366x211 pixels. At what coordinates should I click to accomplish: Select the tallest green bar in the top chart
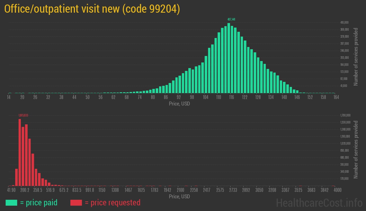click(x=229, y=58)
